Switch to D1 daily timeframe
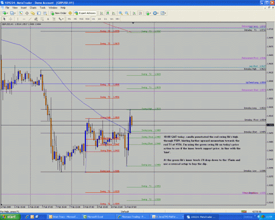Screen dimensions: 275x220 pyautogui.click(x=106, y=19)
